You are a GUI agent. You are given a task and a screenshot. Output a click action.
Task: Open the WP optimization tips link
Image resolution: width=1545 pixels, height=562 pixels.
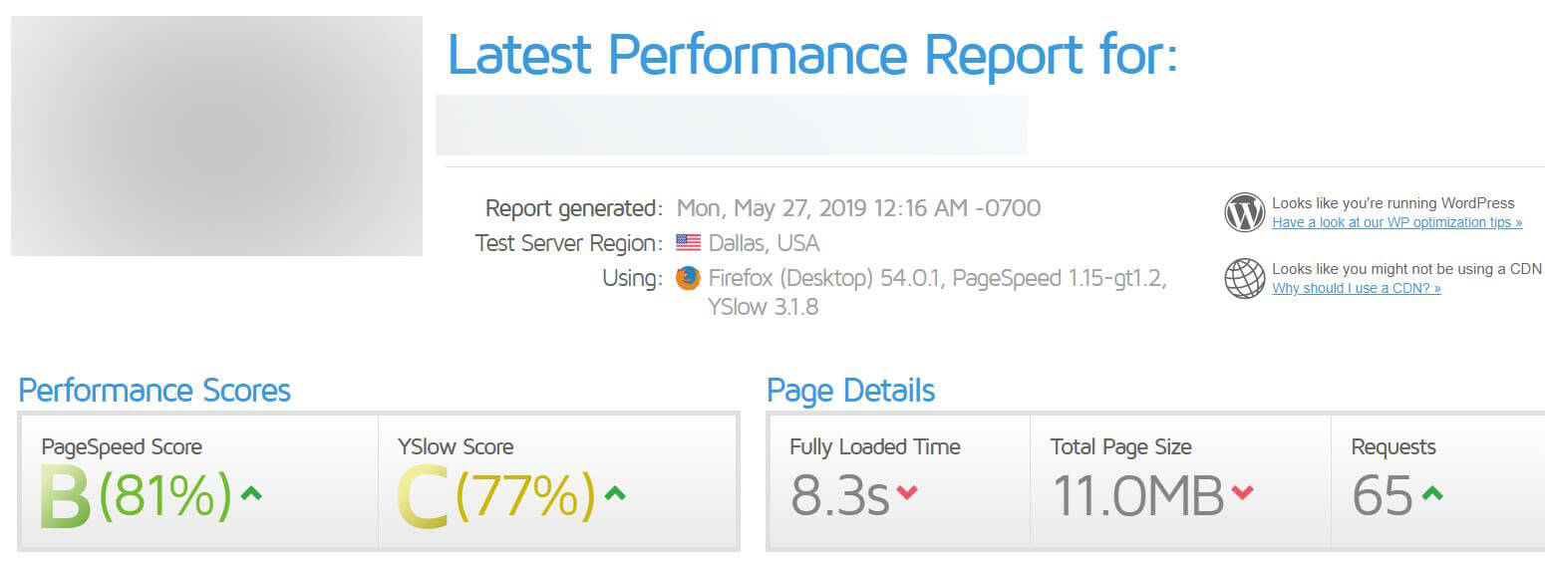pyautogui.click(x=1396, y=222)
